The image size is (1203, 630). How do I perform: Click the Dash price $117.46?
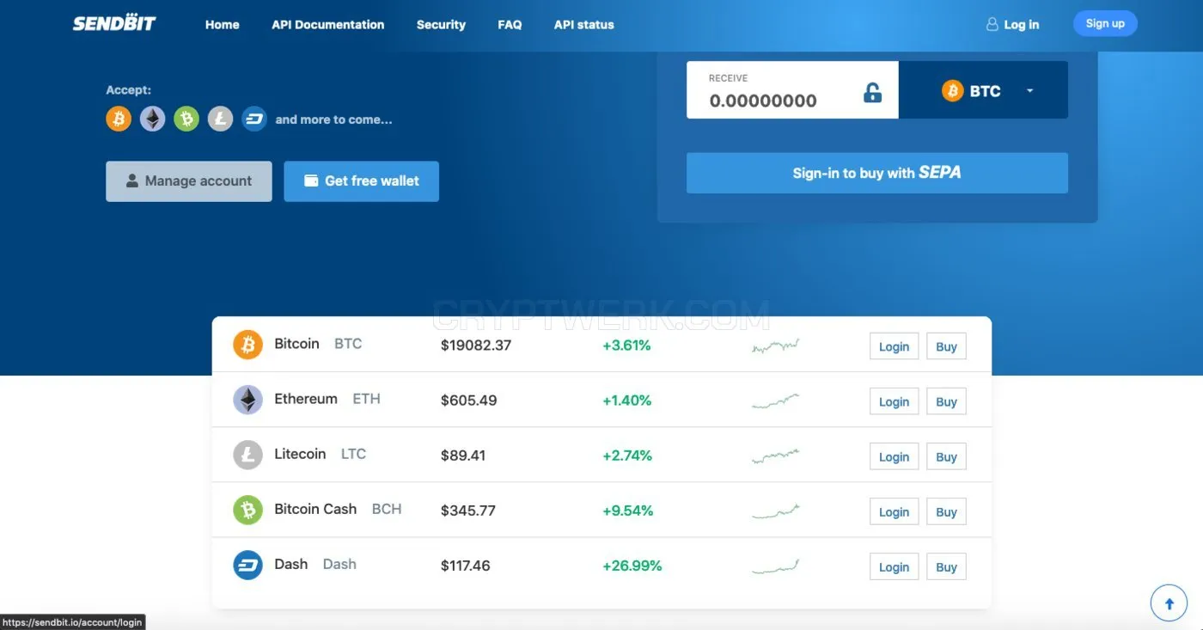point(466,566)
